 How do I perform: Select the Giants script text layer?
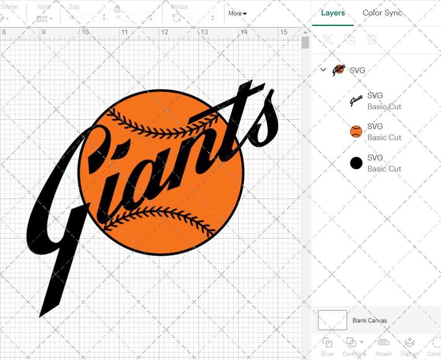[x=375, y=101]
